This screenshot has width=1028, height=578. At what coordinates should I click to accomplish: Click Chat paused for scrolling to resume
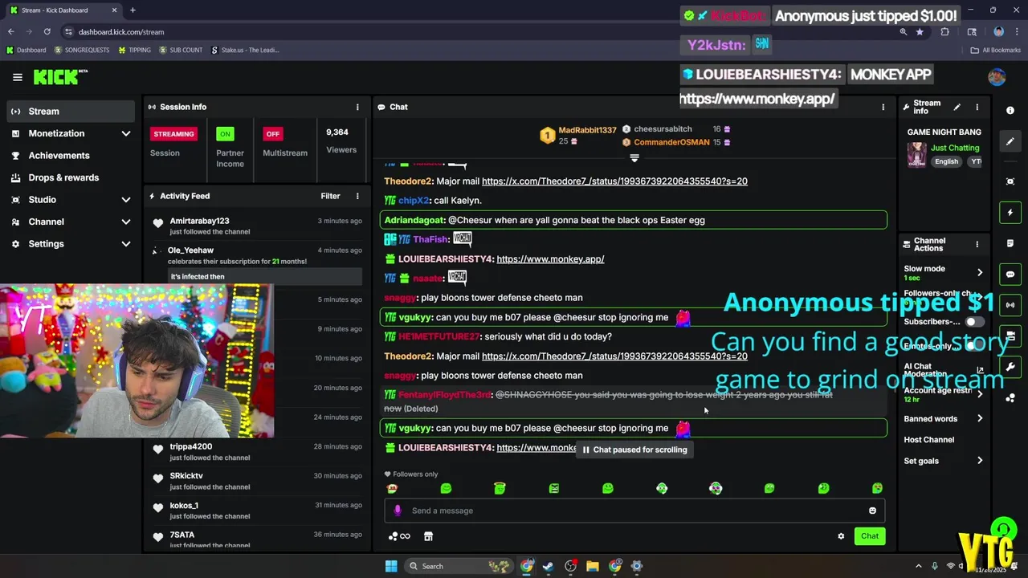634,450
